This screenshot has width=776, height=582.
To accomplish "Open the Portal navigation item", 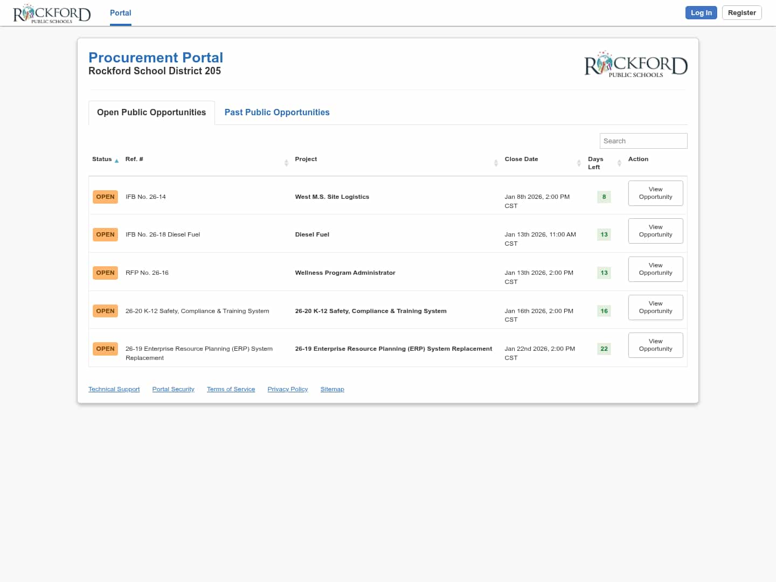I will click(120, 13).
